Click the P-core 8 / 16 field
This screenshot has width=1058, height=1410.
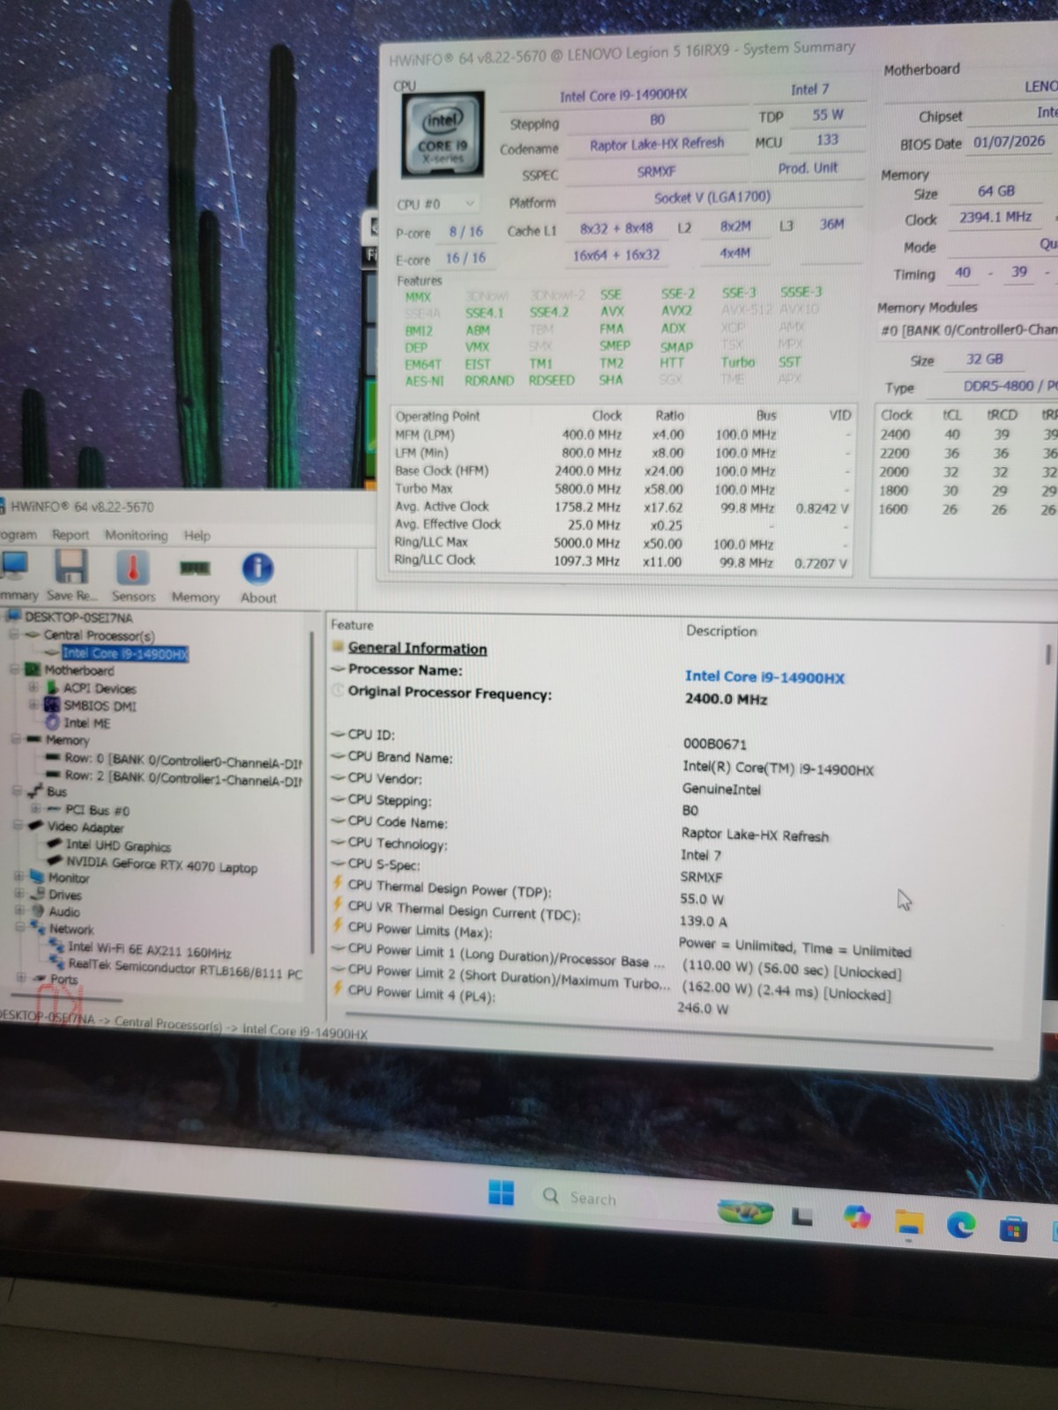tap(466, 232)
